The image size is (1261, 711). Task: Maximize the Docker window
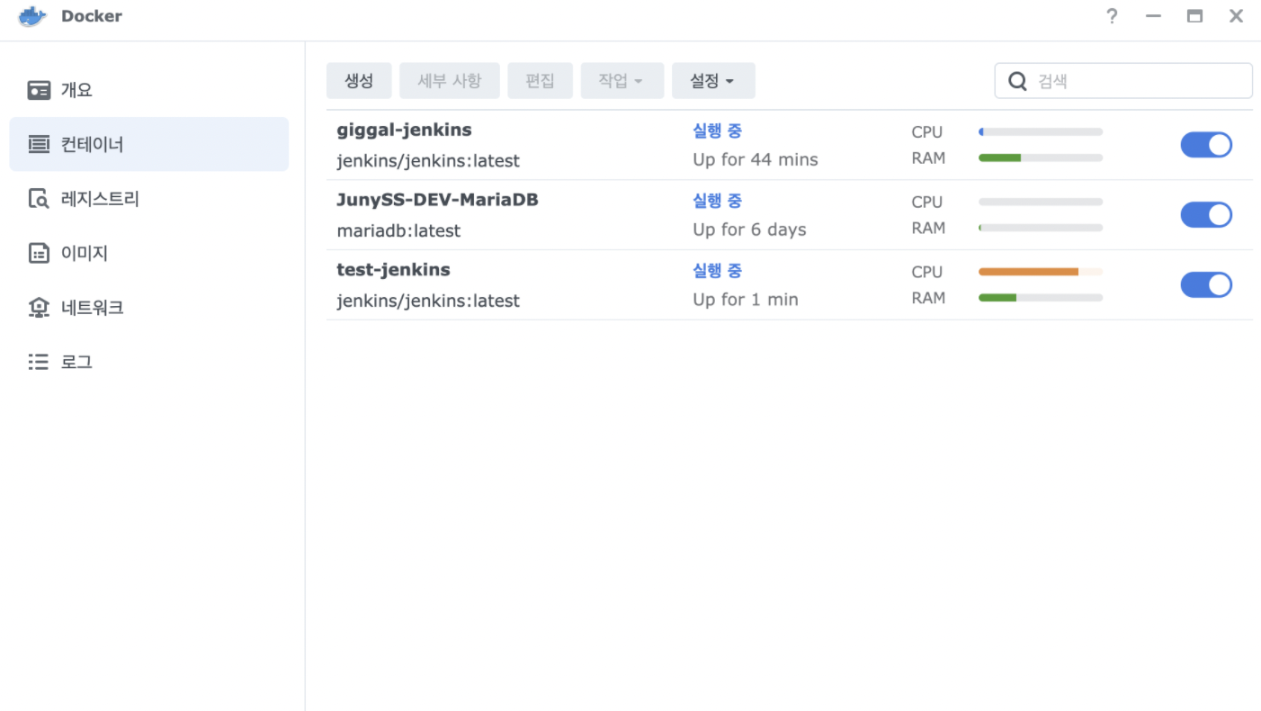point(1194,16)
